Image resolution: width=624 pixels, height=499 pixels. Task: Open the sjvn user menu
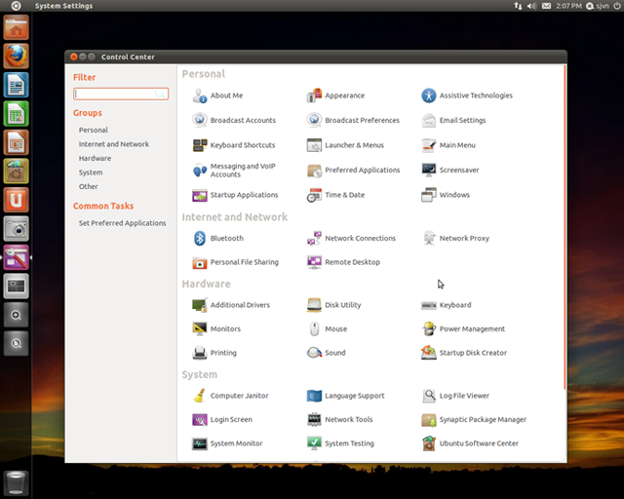598,6
